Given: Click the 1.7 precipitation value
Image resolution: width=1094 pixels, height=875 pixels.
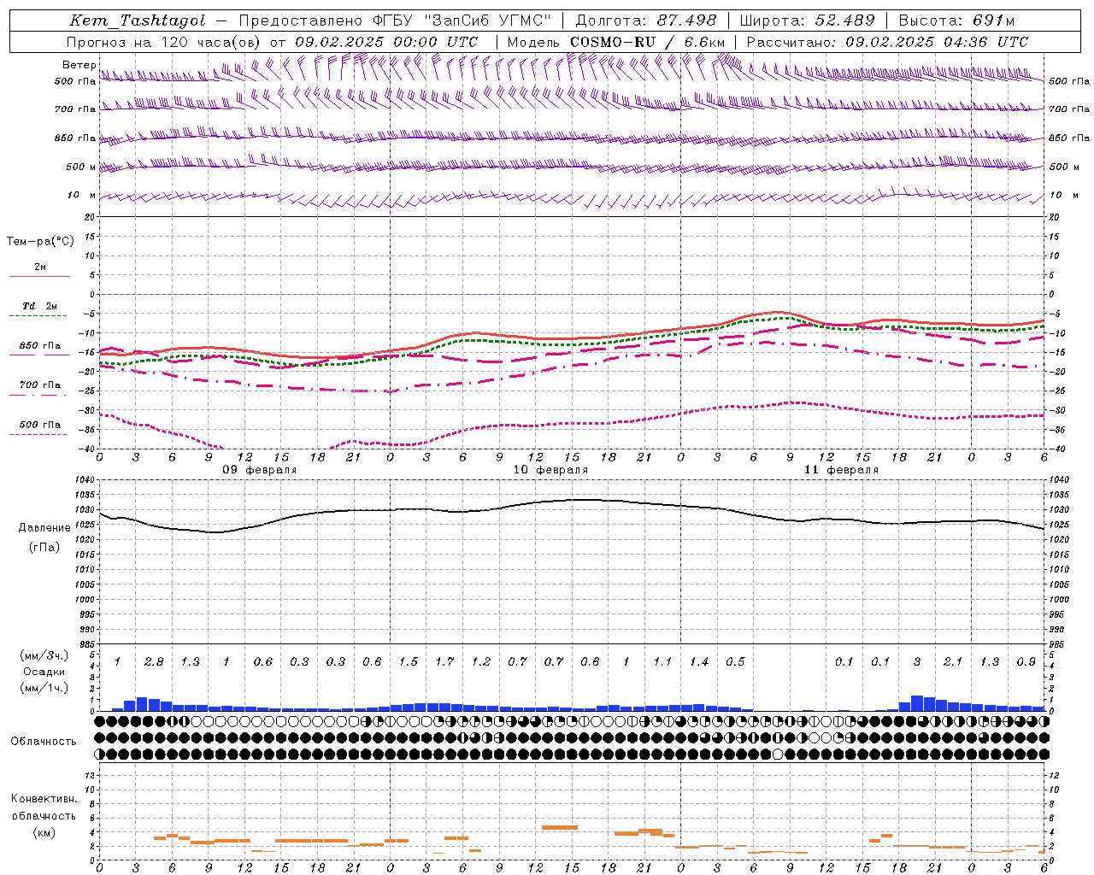Looking at the screenshot, I should pos(444,661).
